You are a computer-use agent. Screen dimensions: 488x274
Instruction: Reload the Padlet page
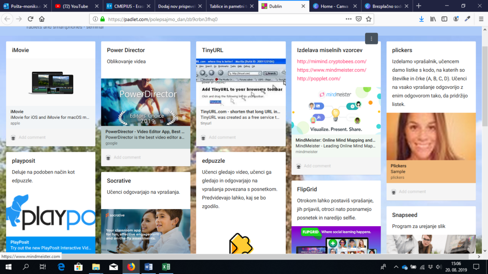pos(30,19)
